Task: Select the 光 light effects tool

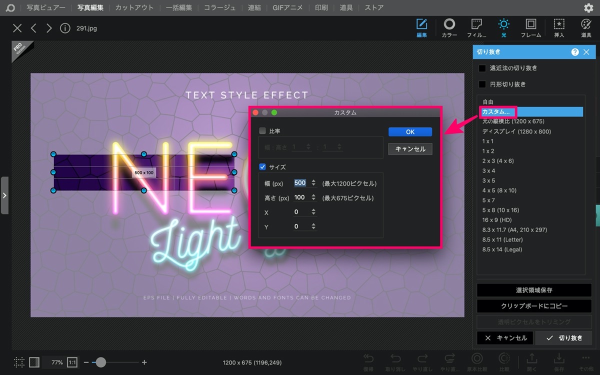Action: [x=503, y=28]
